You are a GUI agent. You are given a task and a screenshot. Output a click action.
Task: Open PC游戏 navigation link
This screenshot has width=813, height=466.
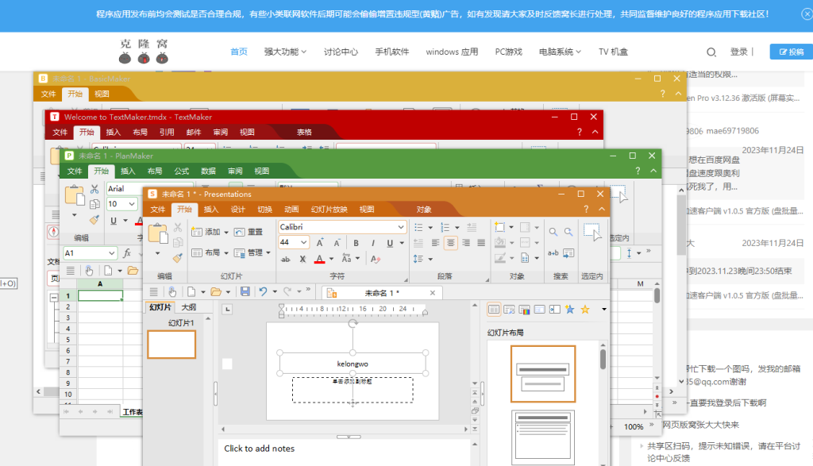509,52
